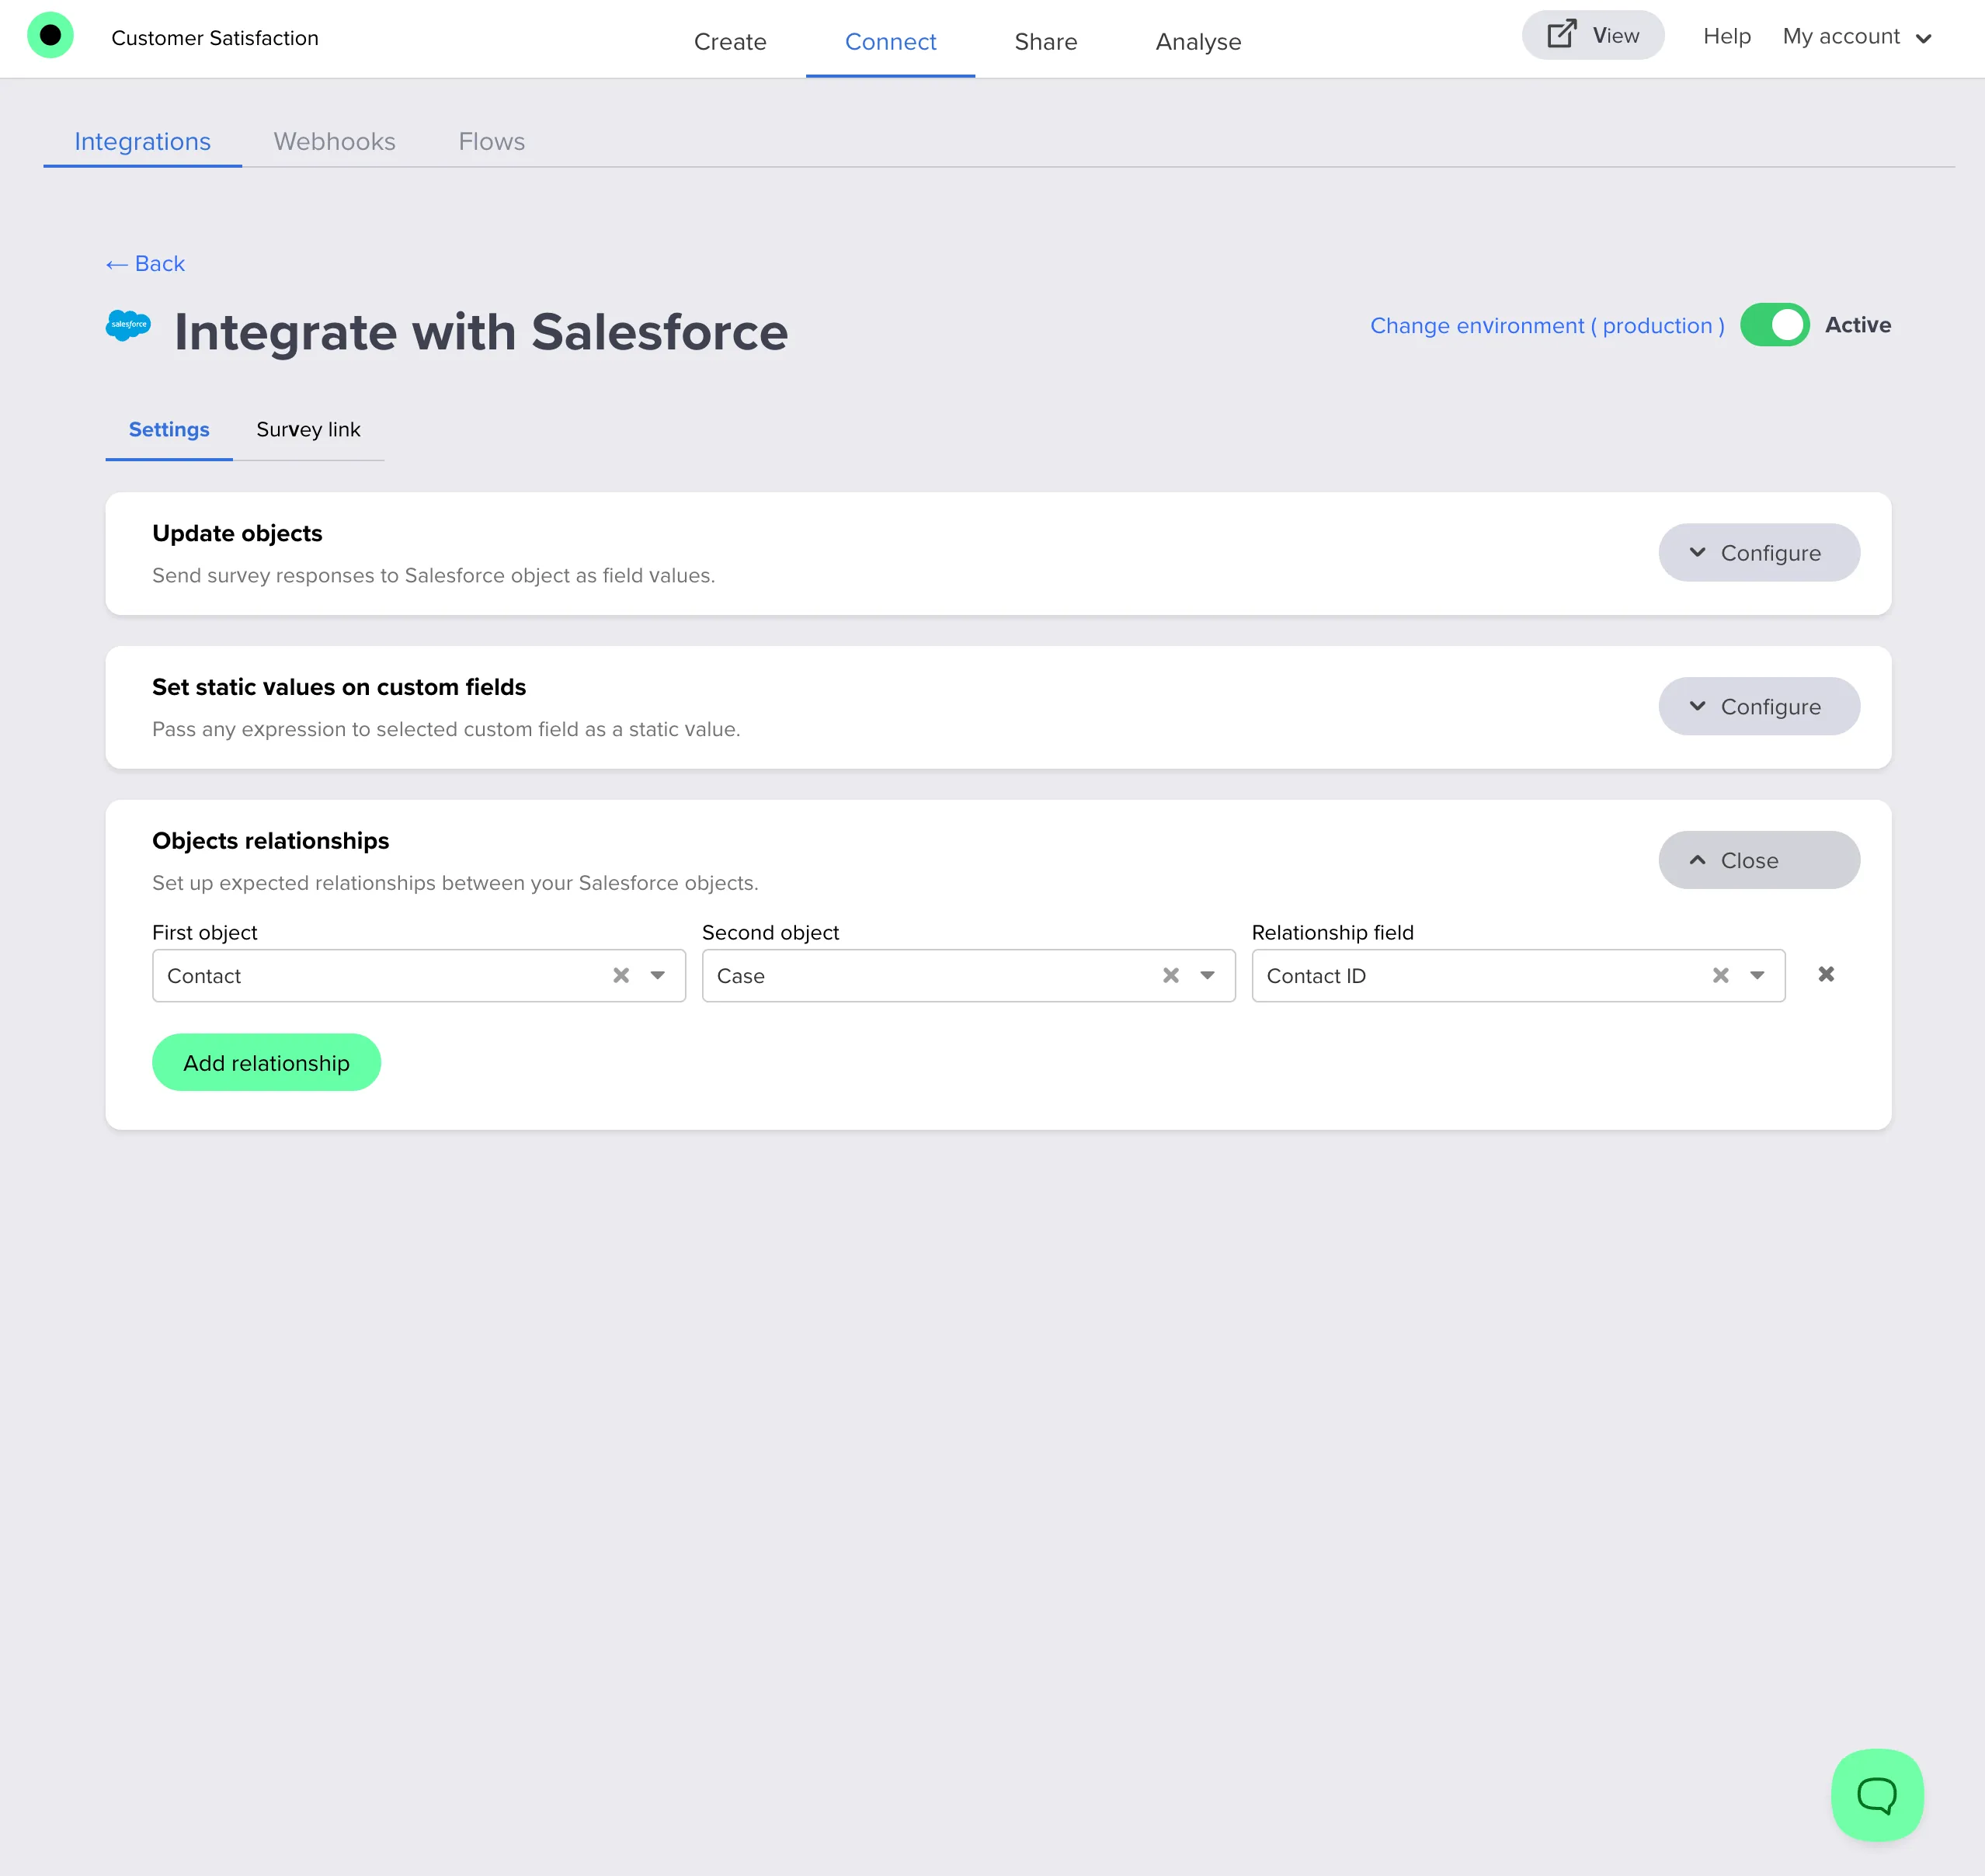Open the First object dropdown
The height and width of the screenshot is (1876, 1985).
(657, 975)
